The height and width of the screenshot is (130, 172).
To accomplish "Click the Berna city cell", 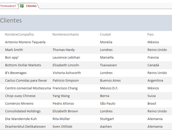I will pyautogui.click(x=105, y=96).
